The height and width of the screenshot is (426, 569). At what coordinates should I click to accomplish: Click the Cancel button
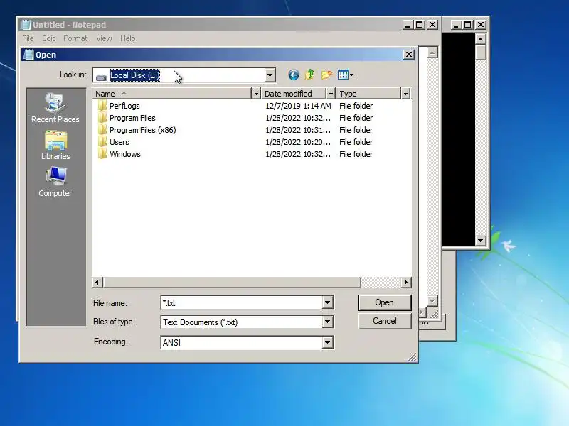point(385,321)
